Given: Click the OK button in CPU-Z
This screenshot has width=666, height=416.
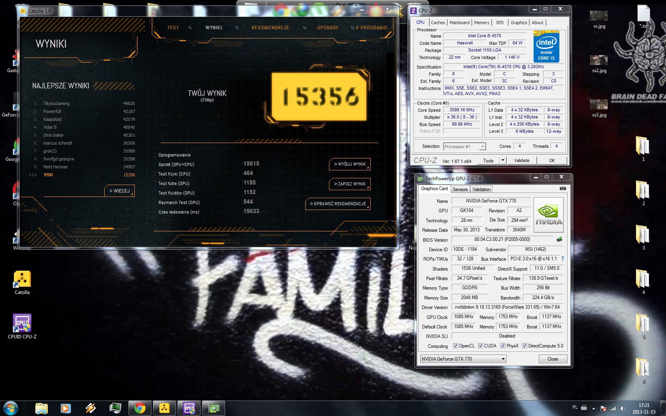Looking at the screenshot, I should [552, 160].
